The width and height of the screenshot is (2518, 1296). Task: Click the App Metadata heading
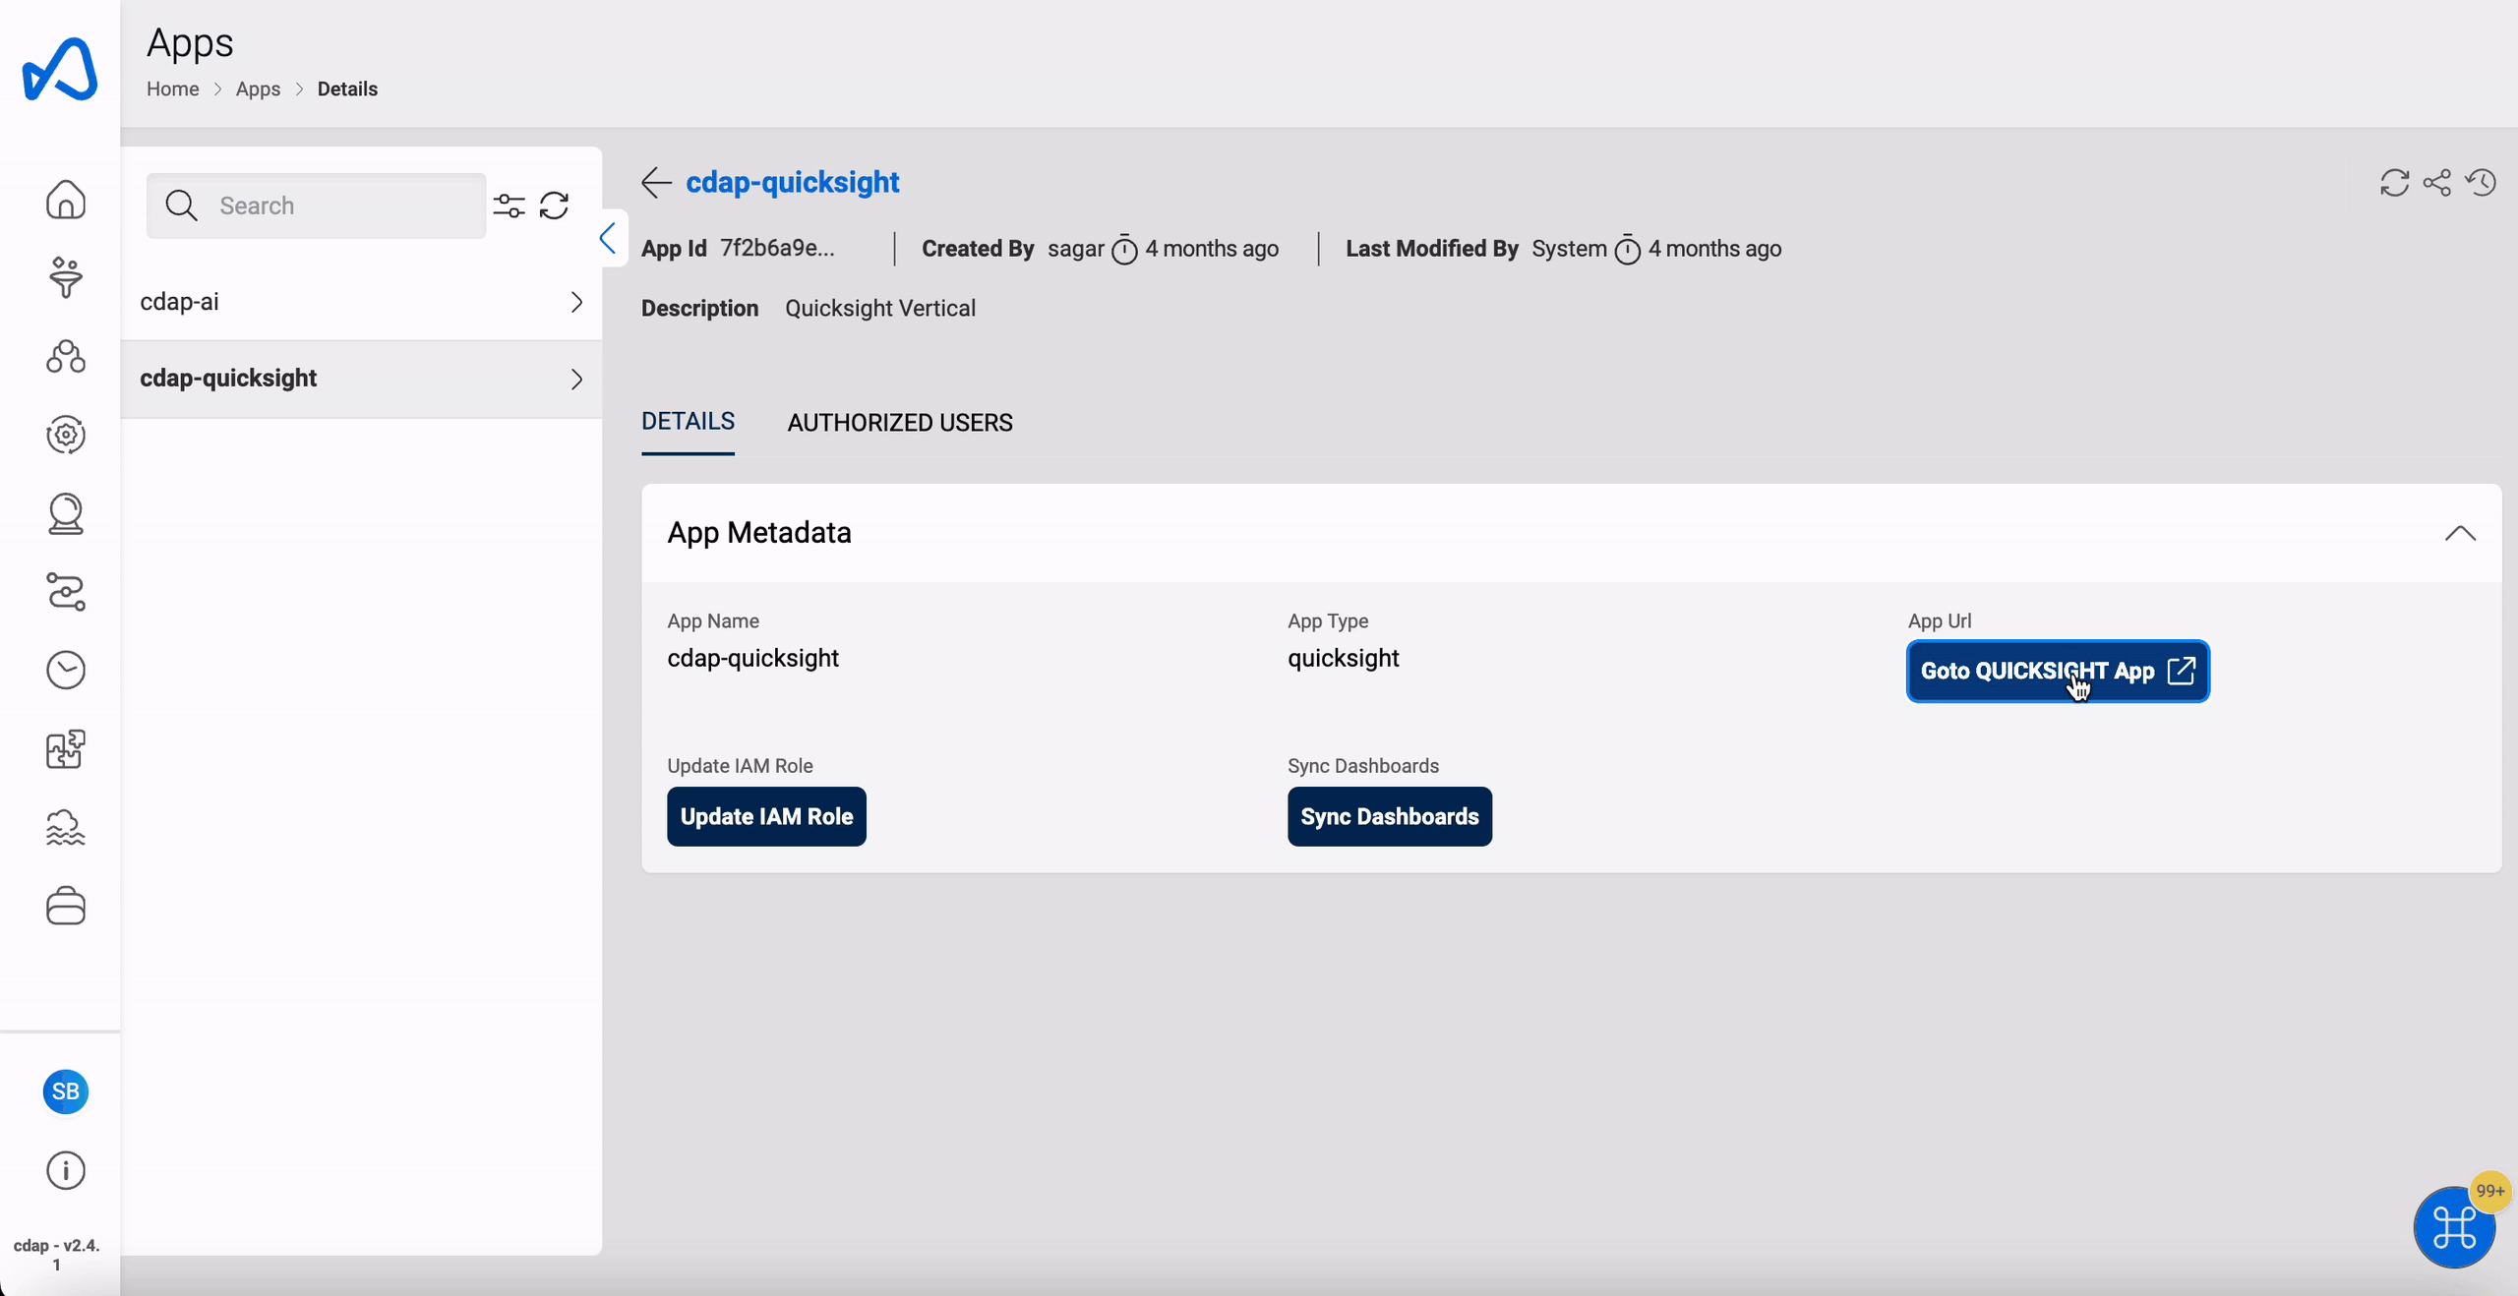759,533
